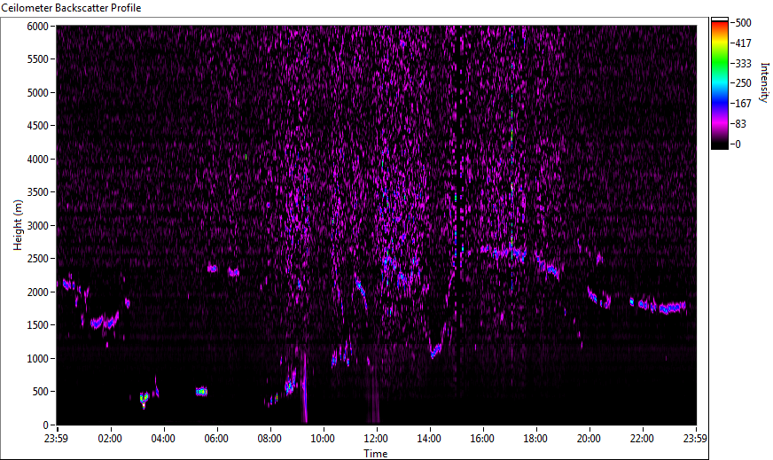Click the Time axis label
Image resolution: width=773 pixels, height=460 pixels.
click(376, 454)
